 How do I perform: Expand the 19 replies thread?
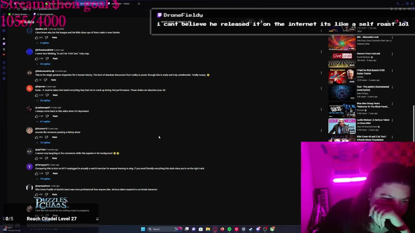click(x=43, y=179)
